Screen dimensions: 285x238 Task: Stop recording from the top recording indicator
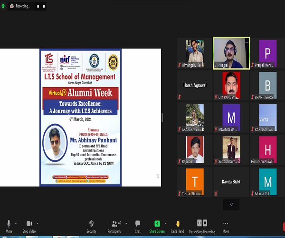pos(44,6)
